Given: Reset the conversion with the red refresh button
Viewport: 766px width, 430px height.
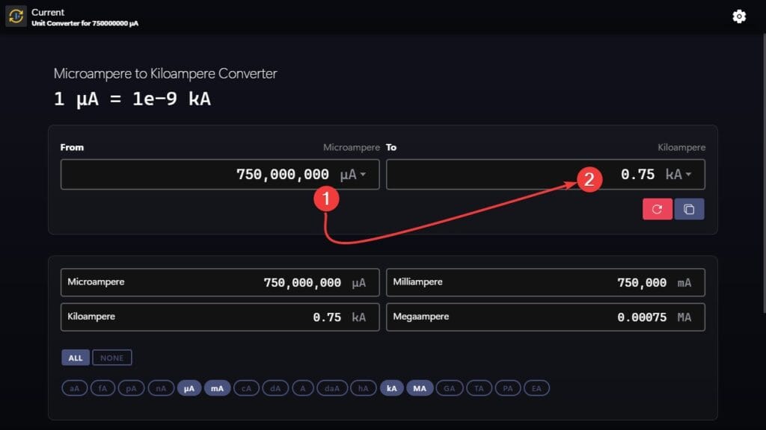Looking at the screenshot, I should (657, 209).
